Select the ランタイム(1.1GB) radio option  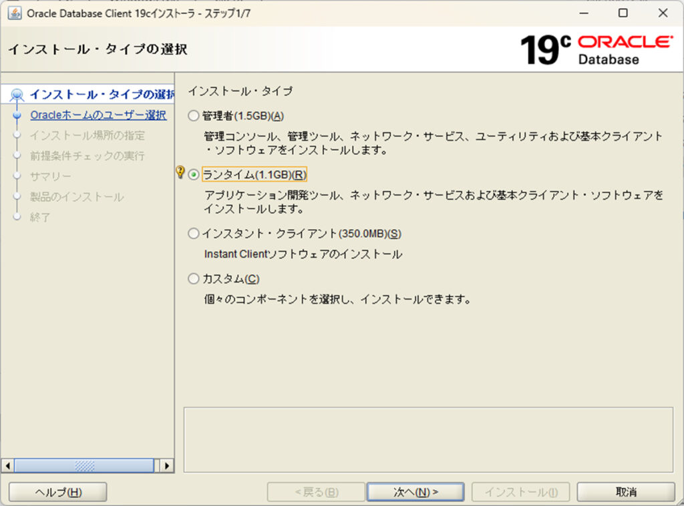click(194, 175)
